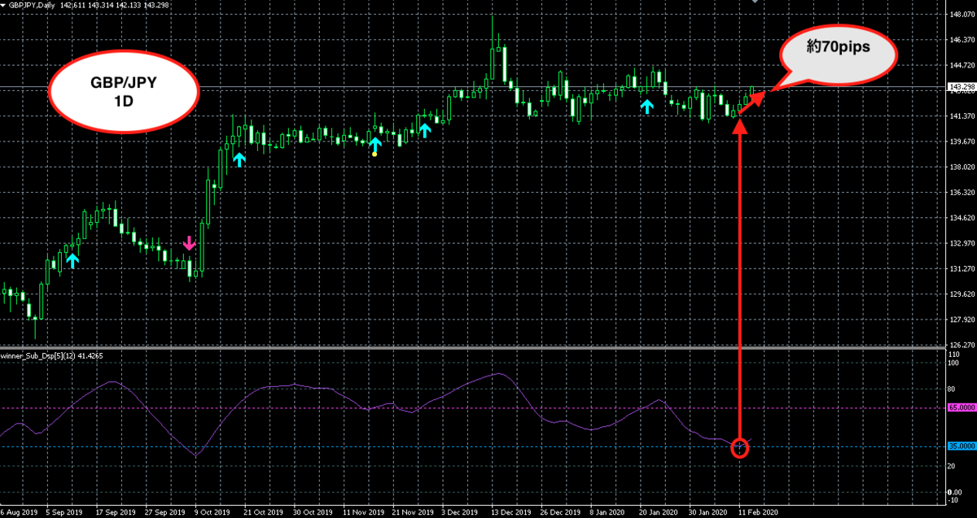Click the 26 Dec 2019 date label

tap(560, 512)
